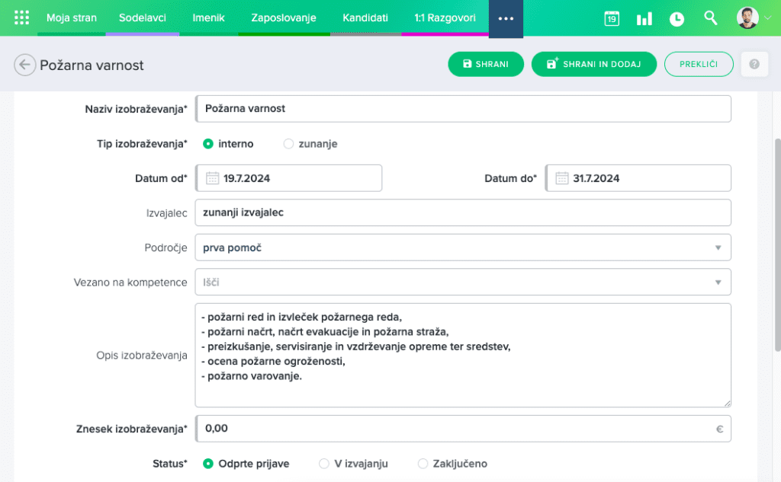Set status to 'V izvajanju'
781x482 pixels.
(x=324, y=464)
